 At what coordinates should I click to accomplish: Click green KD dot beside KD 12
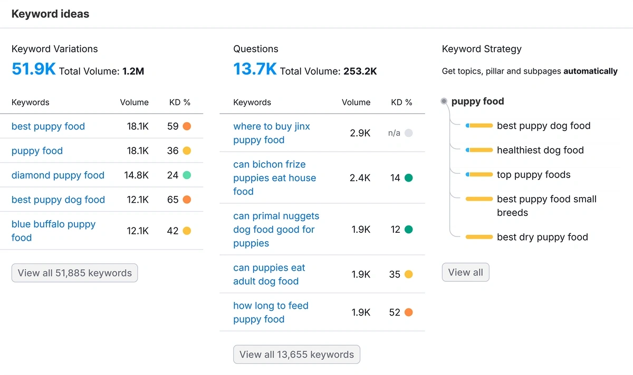click(408, 230)
